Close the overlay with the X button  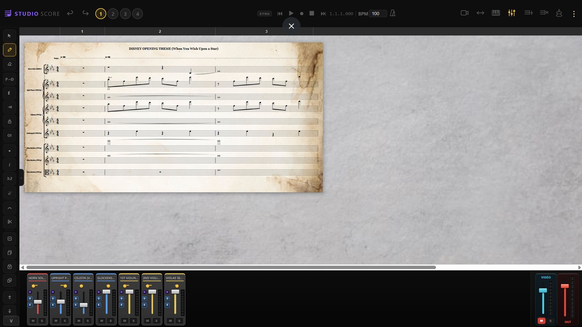tap(291, 26)
